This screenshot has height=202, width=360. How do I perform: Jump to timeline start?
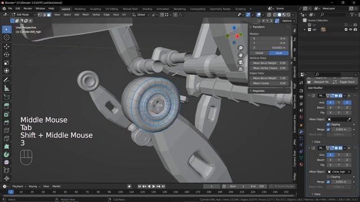tap(139, 186)
